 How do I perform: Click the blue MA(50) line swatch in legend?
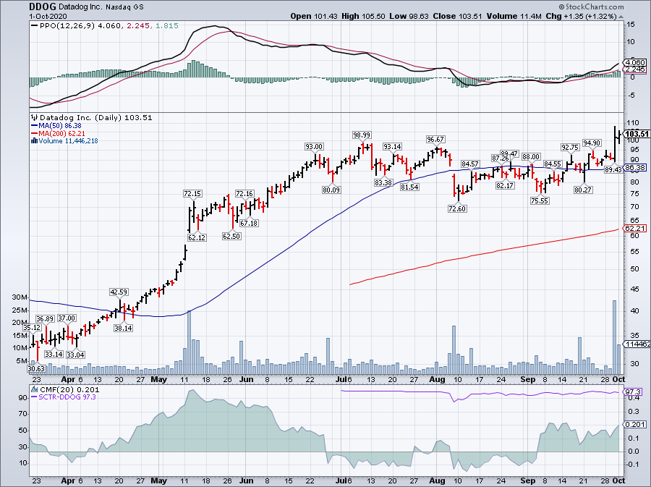[x=35, y=126]
